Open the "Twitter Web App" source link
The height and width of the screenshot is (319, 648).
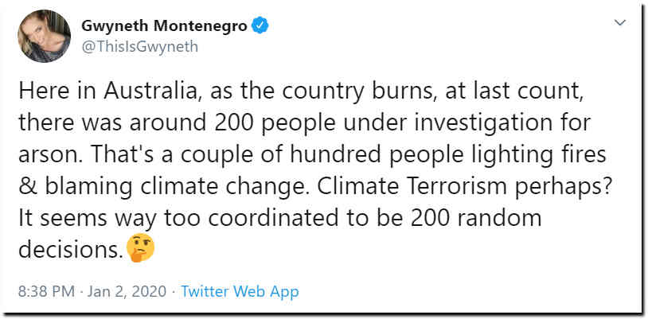(240, 291)
